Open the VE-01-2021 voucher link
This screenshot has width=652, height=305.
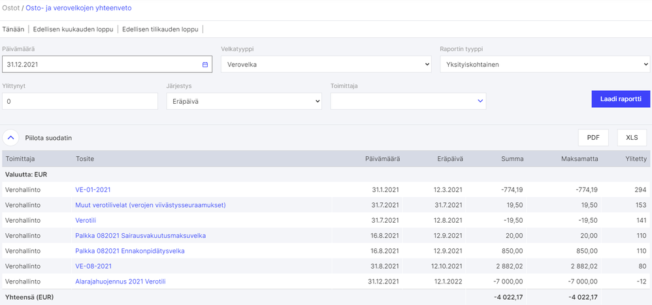pos(93,190)
